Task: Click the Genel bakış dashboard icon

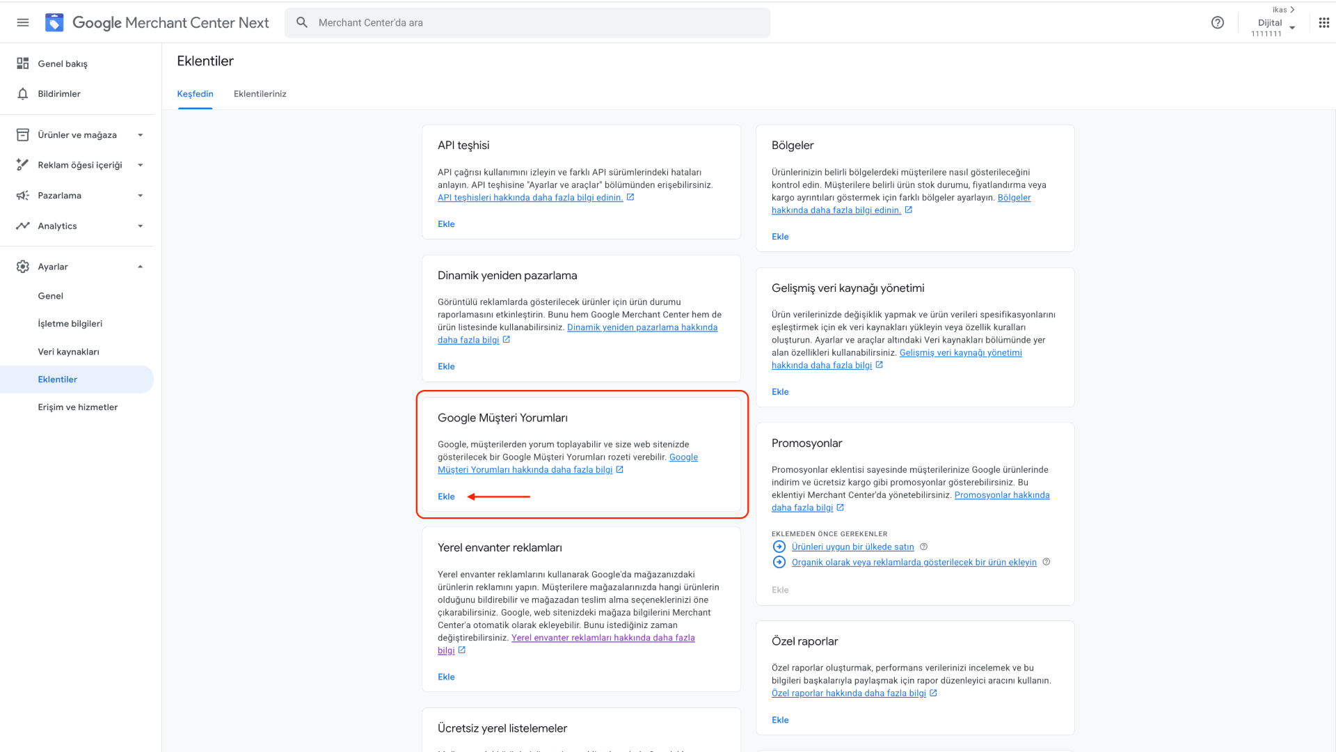Action: pos(23,63)
